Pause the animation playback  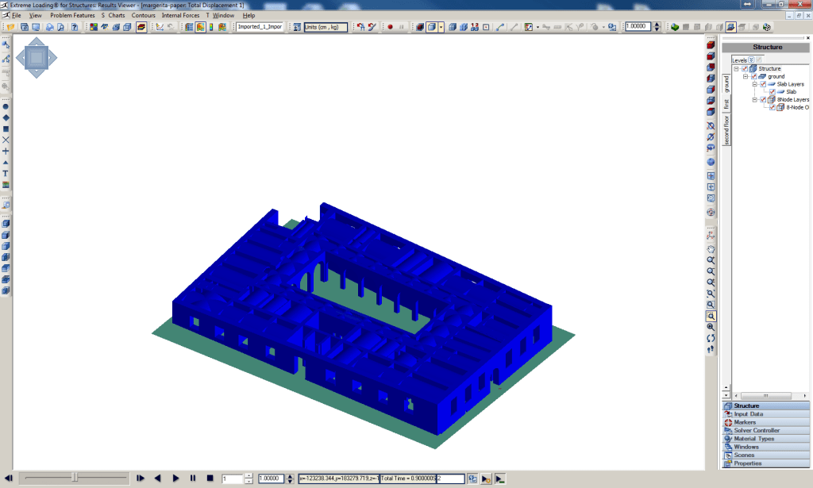[x=192, y=478]
